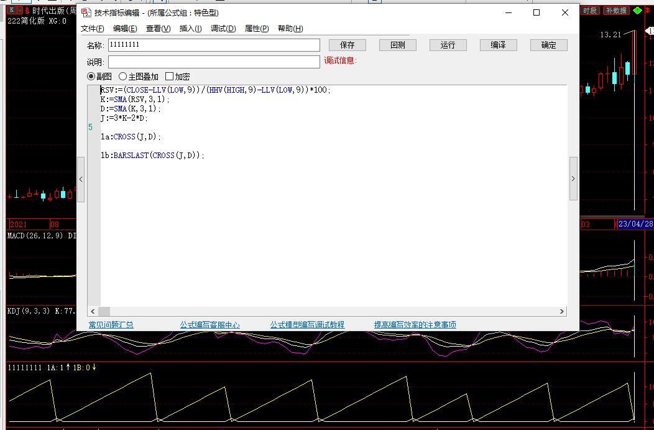This screenshot has height=430, width=654.
Task: Focus the empty 说明 input field
Action: 214,62
